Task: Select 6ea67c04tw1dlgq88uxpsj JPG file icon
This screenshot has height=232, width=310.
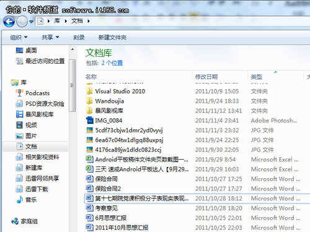Action: 89,140
